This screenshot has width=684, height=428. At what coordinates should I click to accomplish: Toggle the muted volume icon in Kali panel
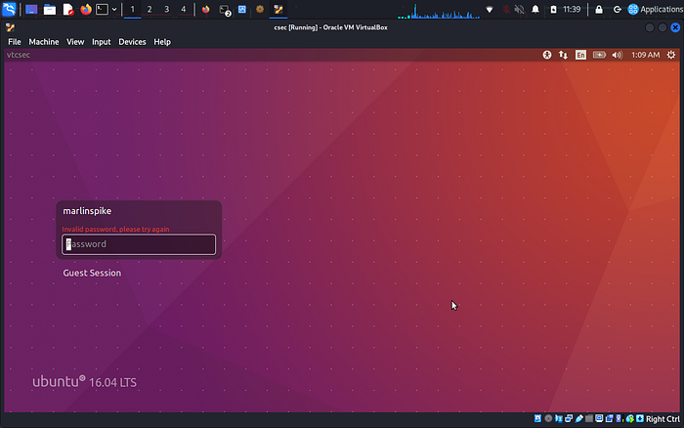tap(519, 9)
